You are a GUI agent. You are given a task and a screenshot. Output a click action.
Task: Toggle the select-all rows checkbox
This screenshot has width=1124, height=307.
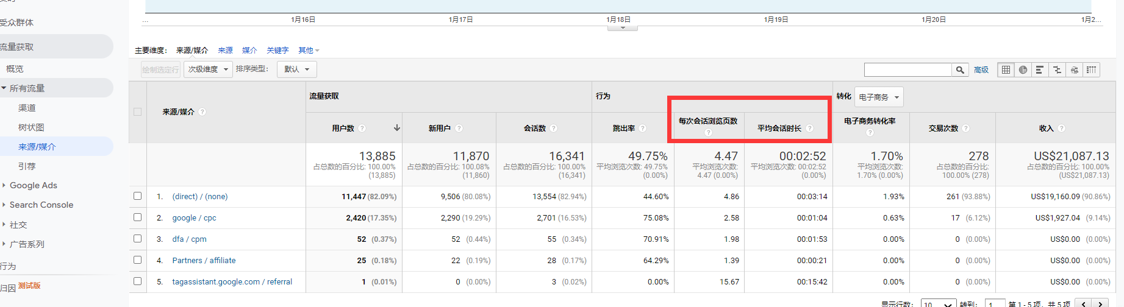(x=137, y=112)
